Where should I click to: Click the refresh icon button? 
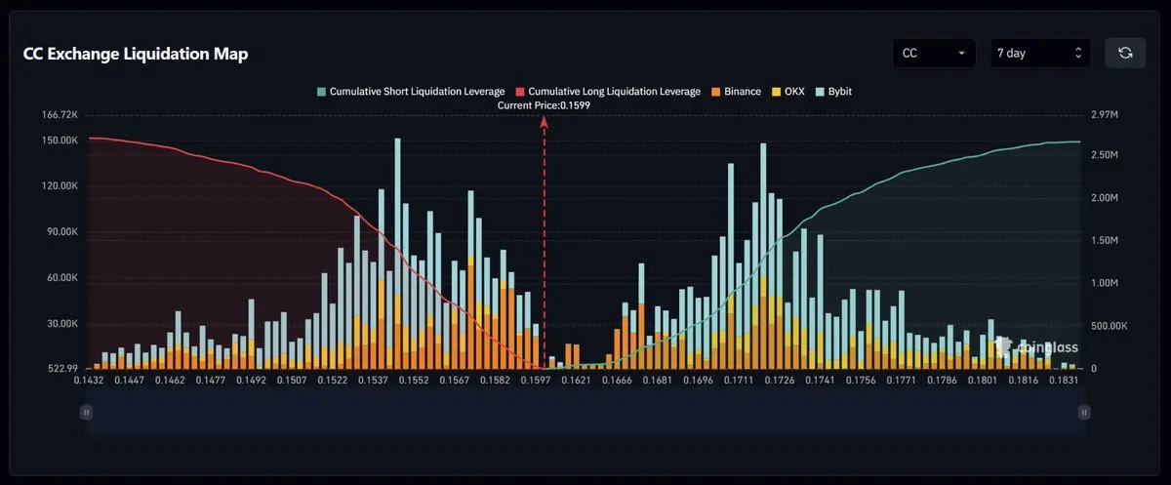pyautogui.click(x=1125, y=53)
